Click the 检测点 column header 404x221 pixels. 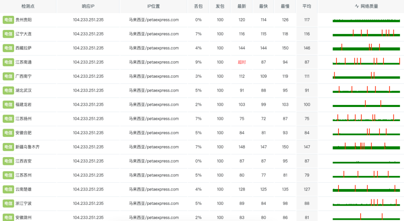28,6
